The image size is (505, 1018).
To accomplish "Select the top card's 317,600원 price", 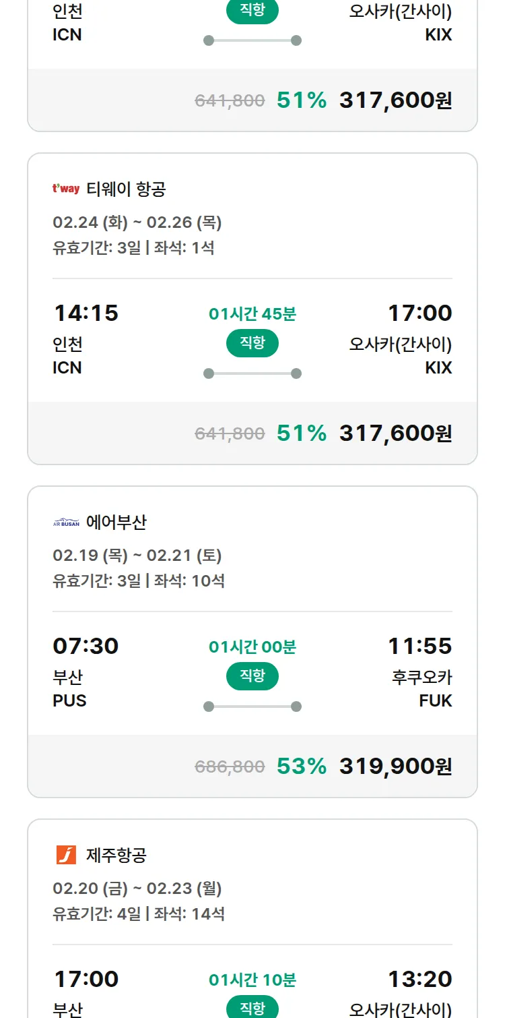I will [395, 100].
